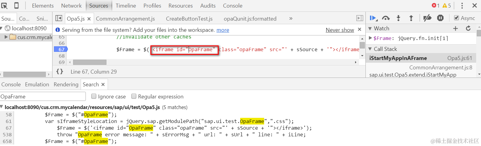Open the Resources panel
Viewport: 481px width, 146px height.
(180, 5)
